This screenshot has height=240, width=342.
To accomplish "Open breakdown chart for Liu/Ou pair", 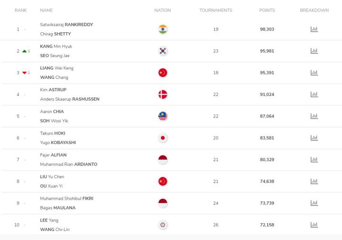I will (314, 182).
